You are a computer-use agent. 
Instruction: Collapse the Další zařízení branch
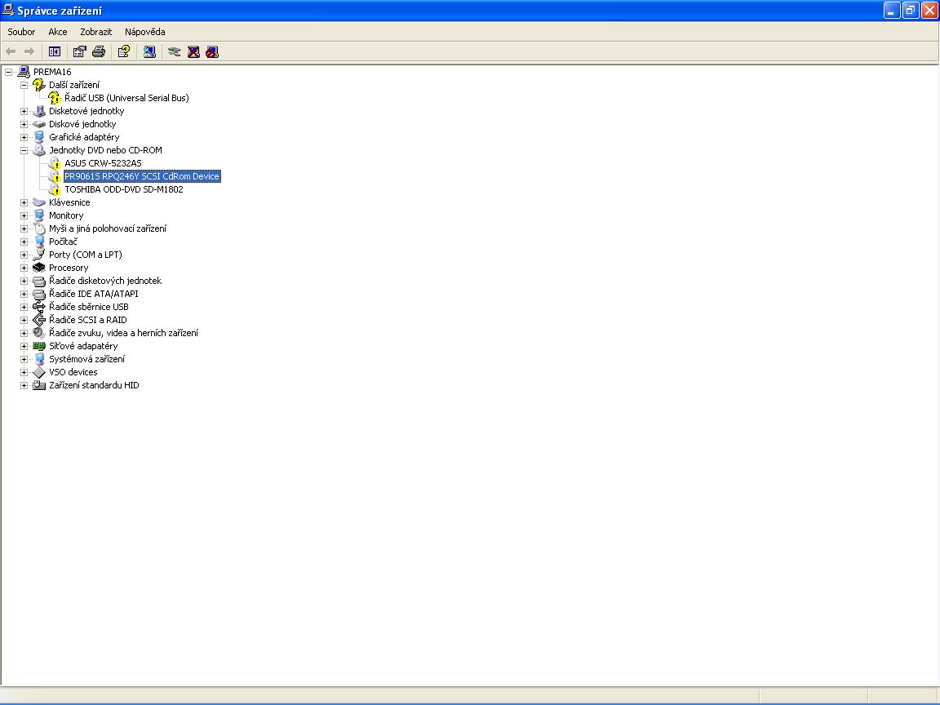(24, 85)
